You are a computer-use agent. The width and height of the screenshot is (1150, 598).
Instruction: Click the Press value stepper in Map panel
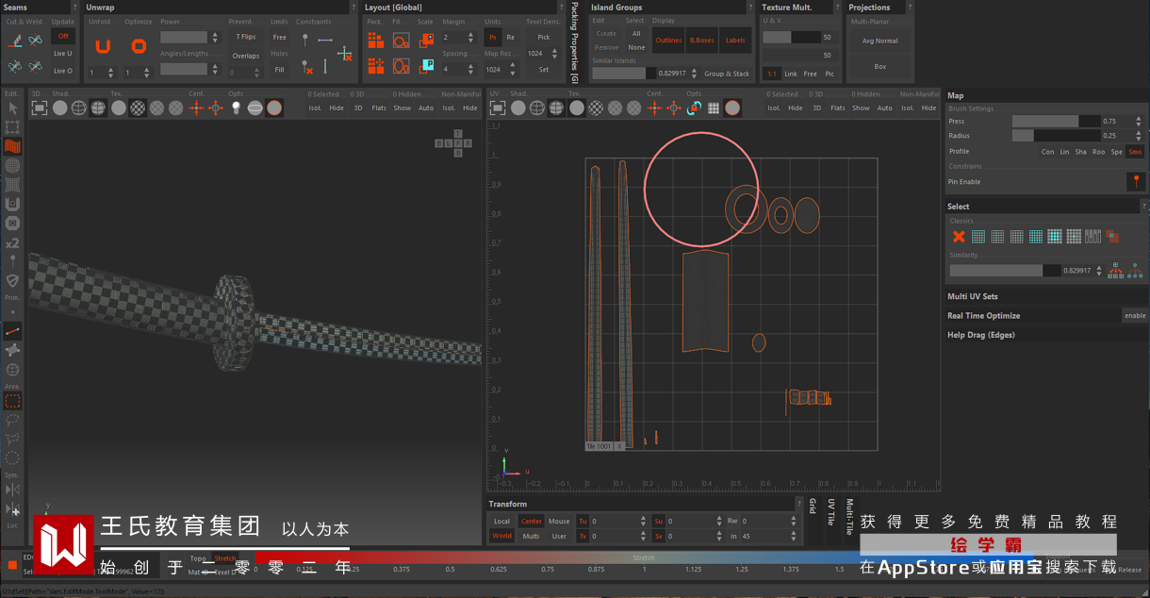coord(1139,122)
